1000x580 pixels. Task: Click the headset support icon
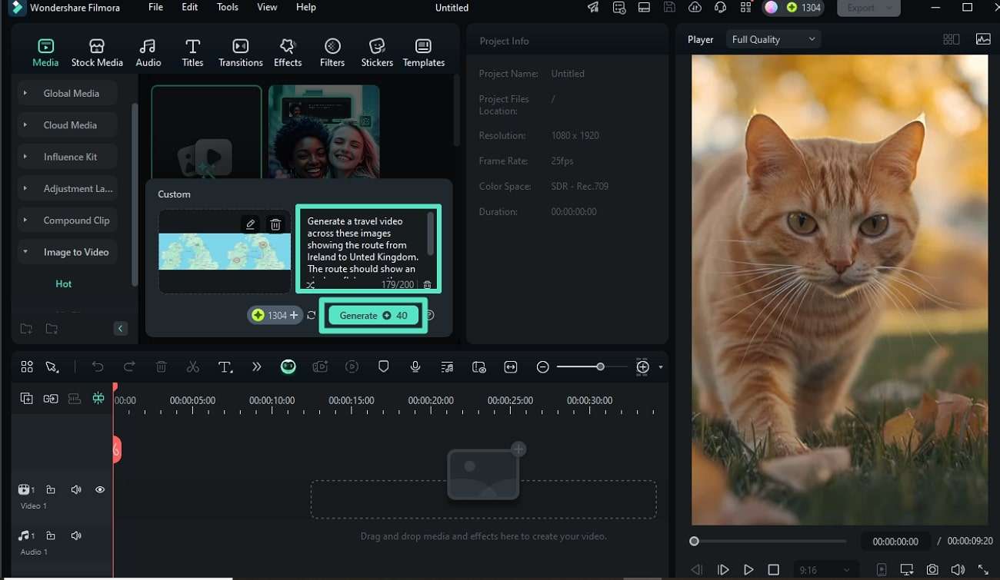pyautogui.click(x=720, y=8)
